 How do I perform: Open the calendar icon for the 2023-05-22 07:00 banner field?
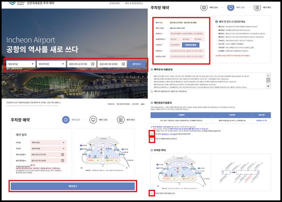tap(93, 64)
